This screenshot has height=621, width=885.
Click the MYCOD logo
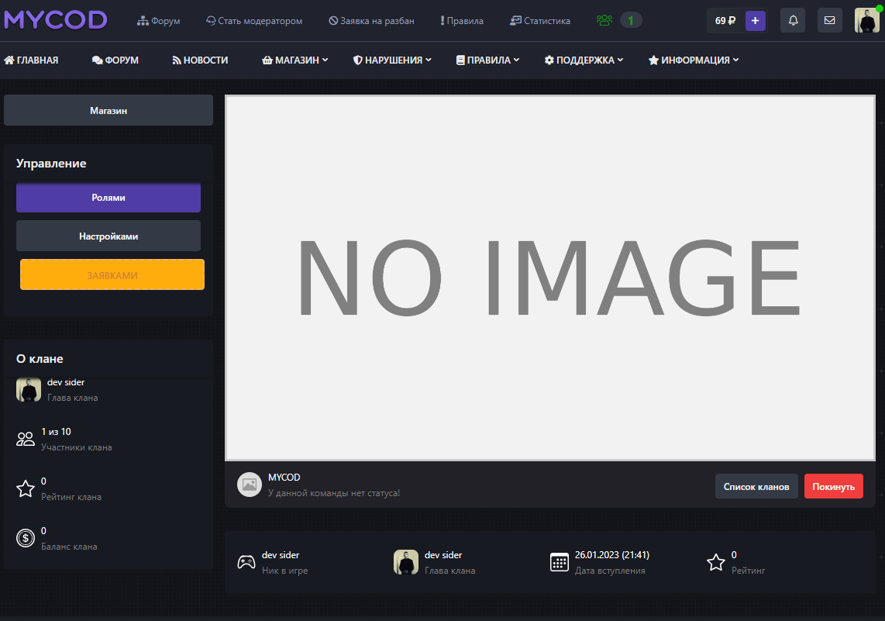[55, 20]
